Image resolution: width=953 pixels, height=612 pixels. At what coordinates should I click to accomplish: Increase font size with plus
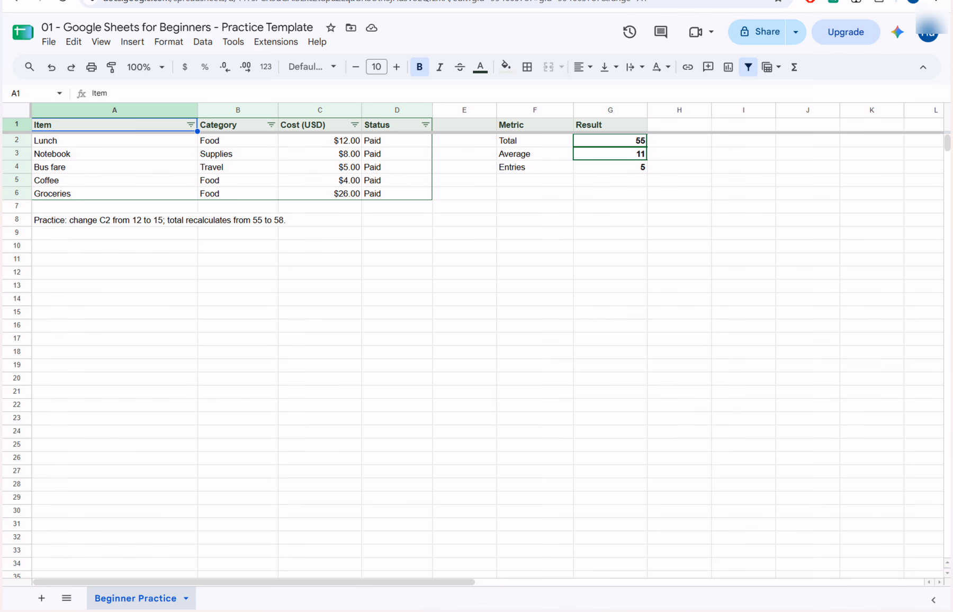point(396,67)
